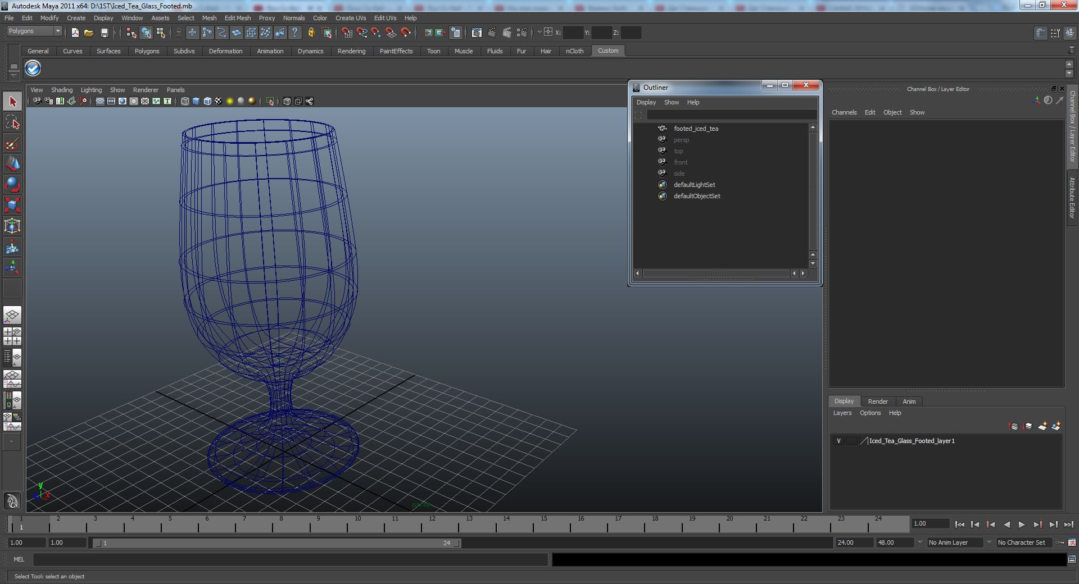The width and height of the screenshot is (1079, 584).
Task: Click the Render current frame clapperboard icon
Action: [x=492, y=33]
